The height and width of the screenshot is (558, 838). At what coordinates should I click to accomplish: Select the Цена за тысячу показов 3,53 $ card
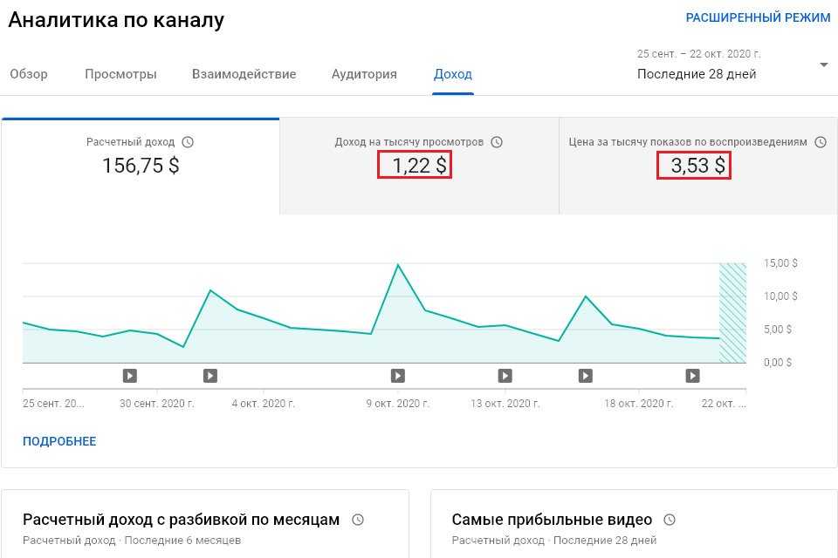click(698, 166)
